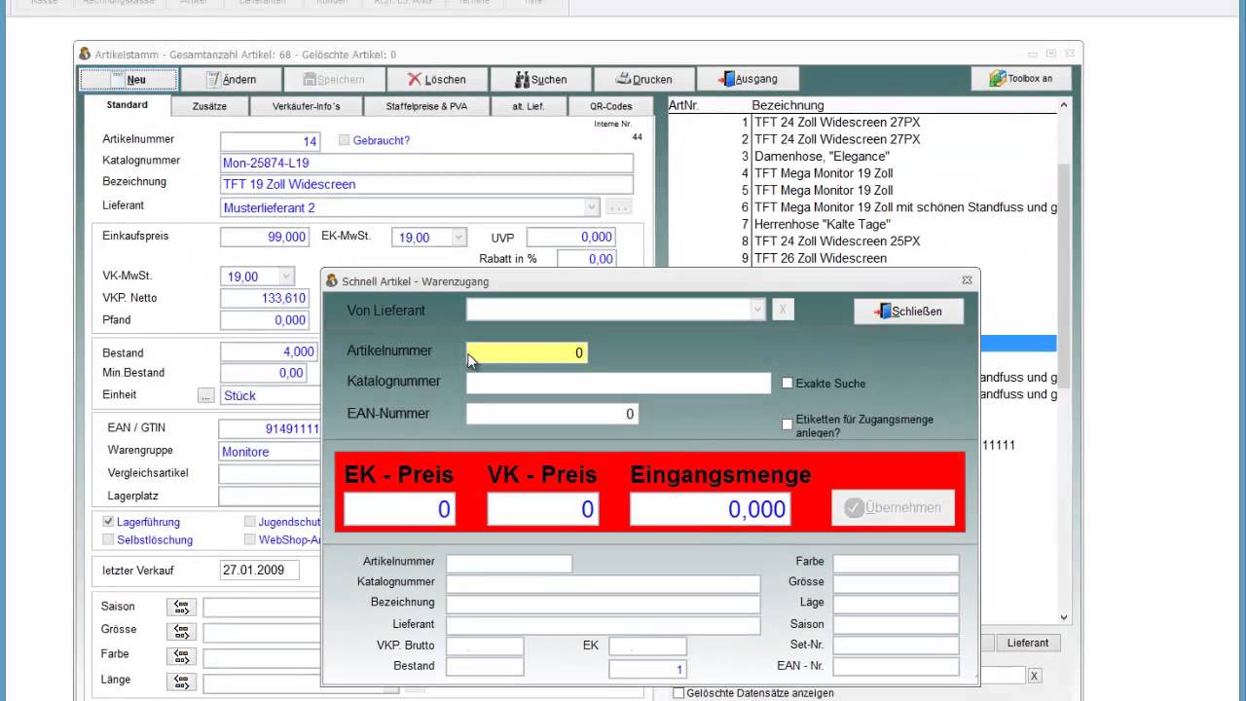Click the Schließen button in Warenzugang dialog
The width and height of the screenshot is (1246, 701).
tap(909, 311)
